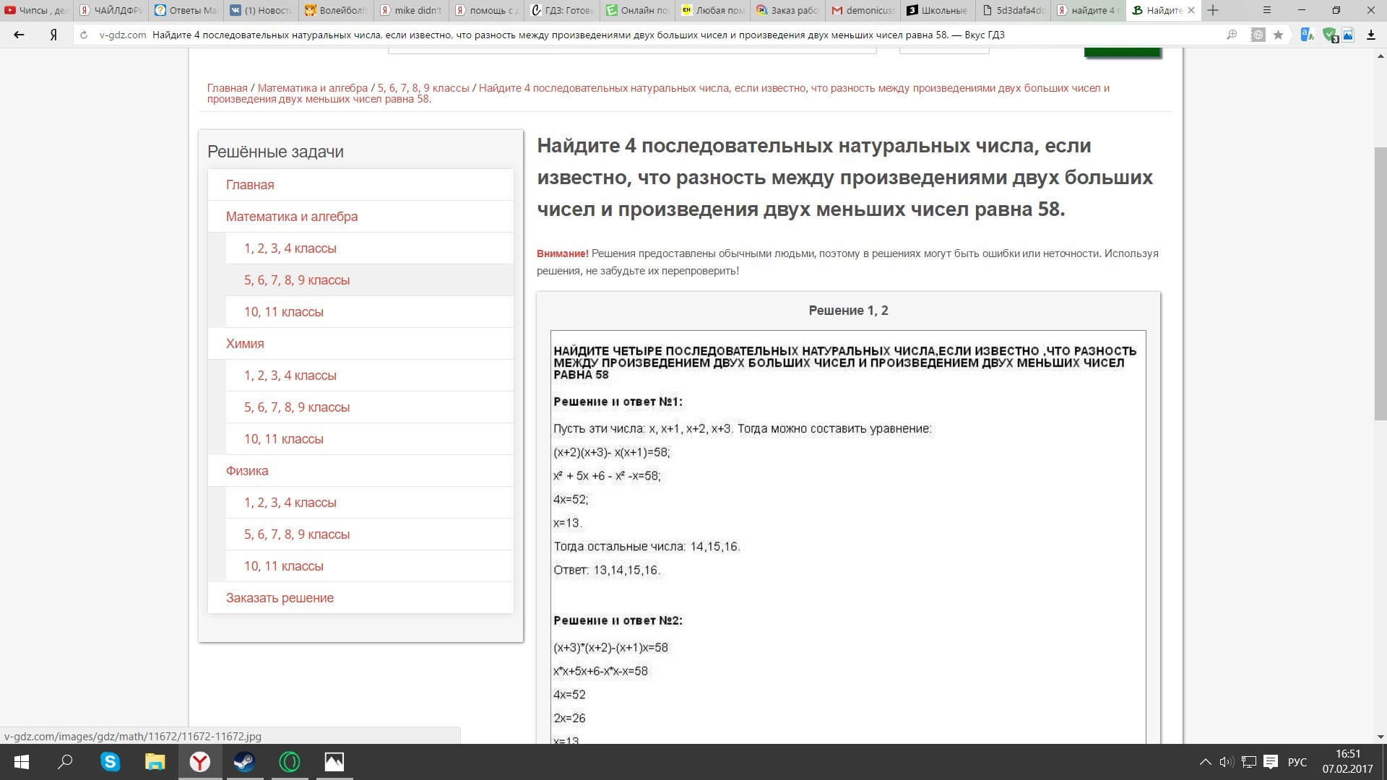This screenshot has height=780, width=1387.
Task: Go back with the left arrow
Action: (x=20, y=35)
